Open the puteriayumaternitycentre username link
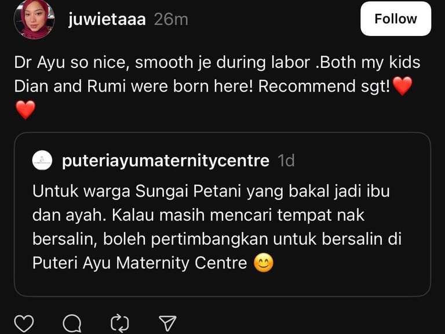This screenshot has width=445, height=334. coord(166,161)
